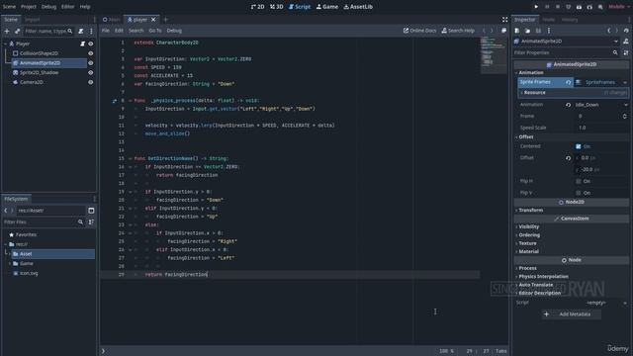Open Scene dock extra options dots
Viewport: 633px width, 356px height.
91,31
